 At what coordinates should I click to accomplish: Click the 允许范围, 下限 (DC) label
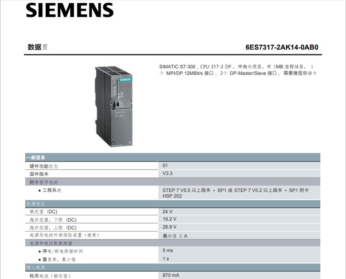coord(53,220)
